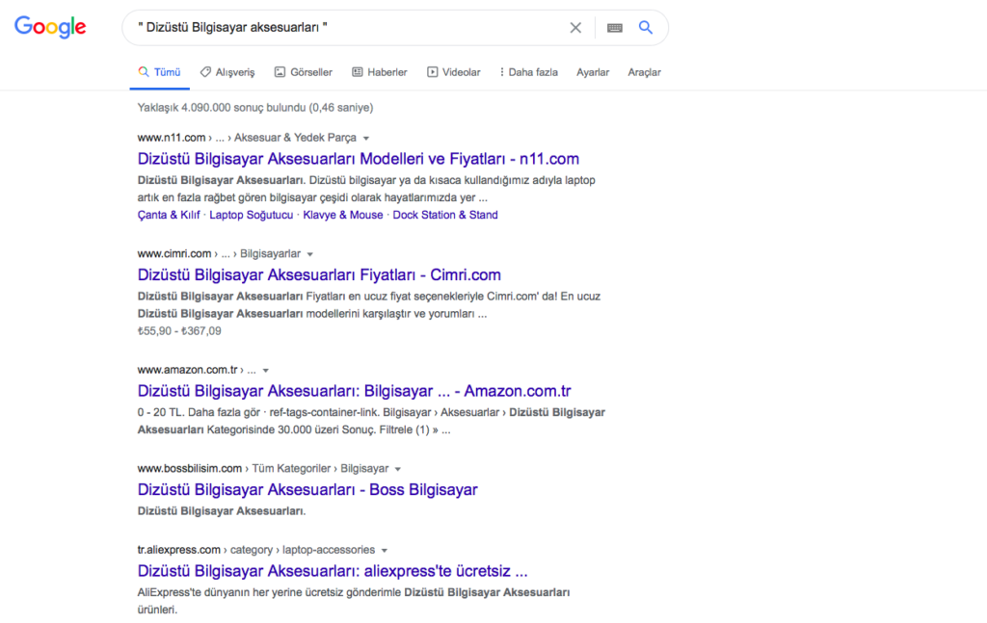The width and height of the screenshot is (987, 623).
Task: Open the Boss Bilgisayar result title
Action: 307,489
